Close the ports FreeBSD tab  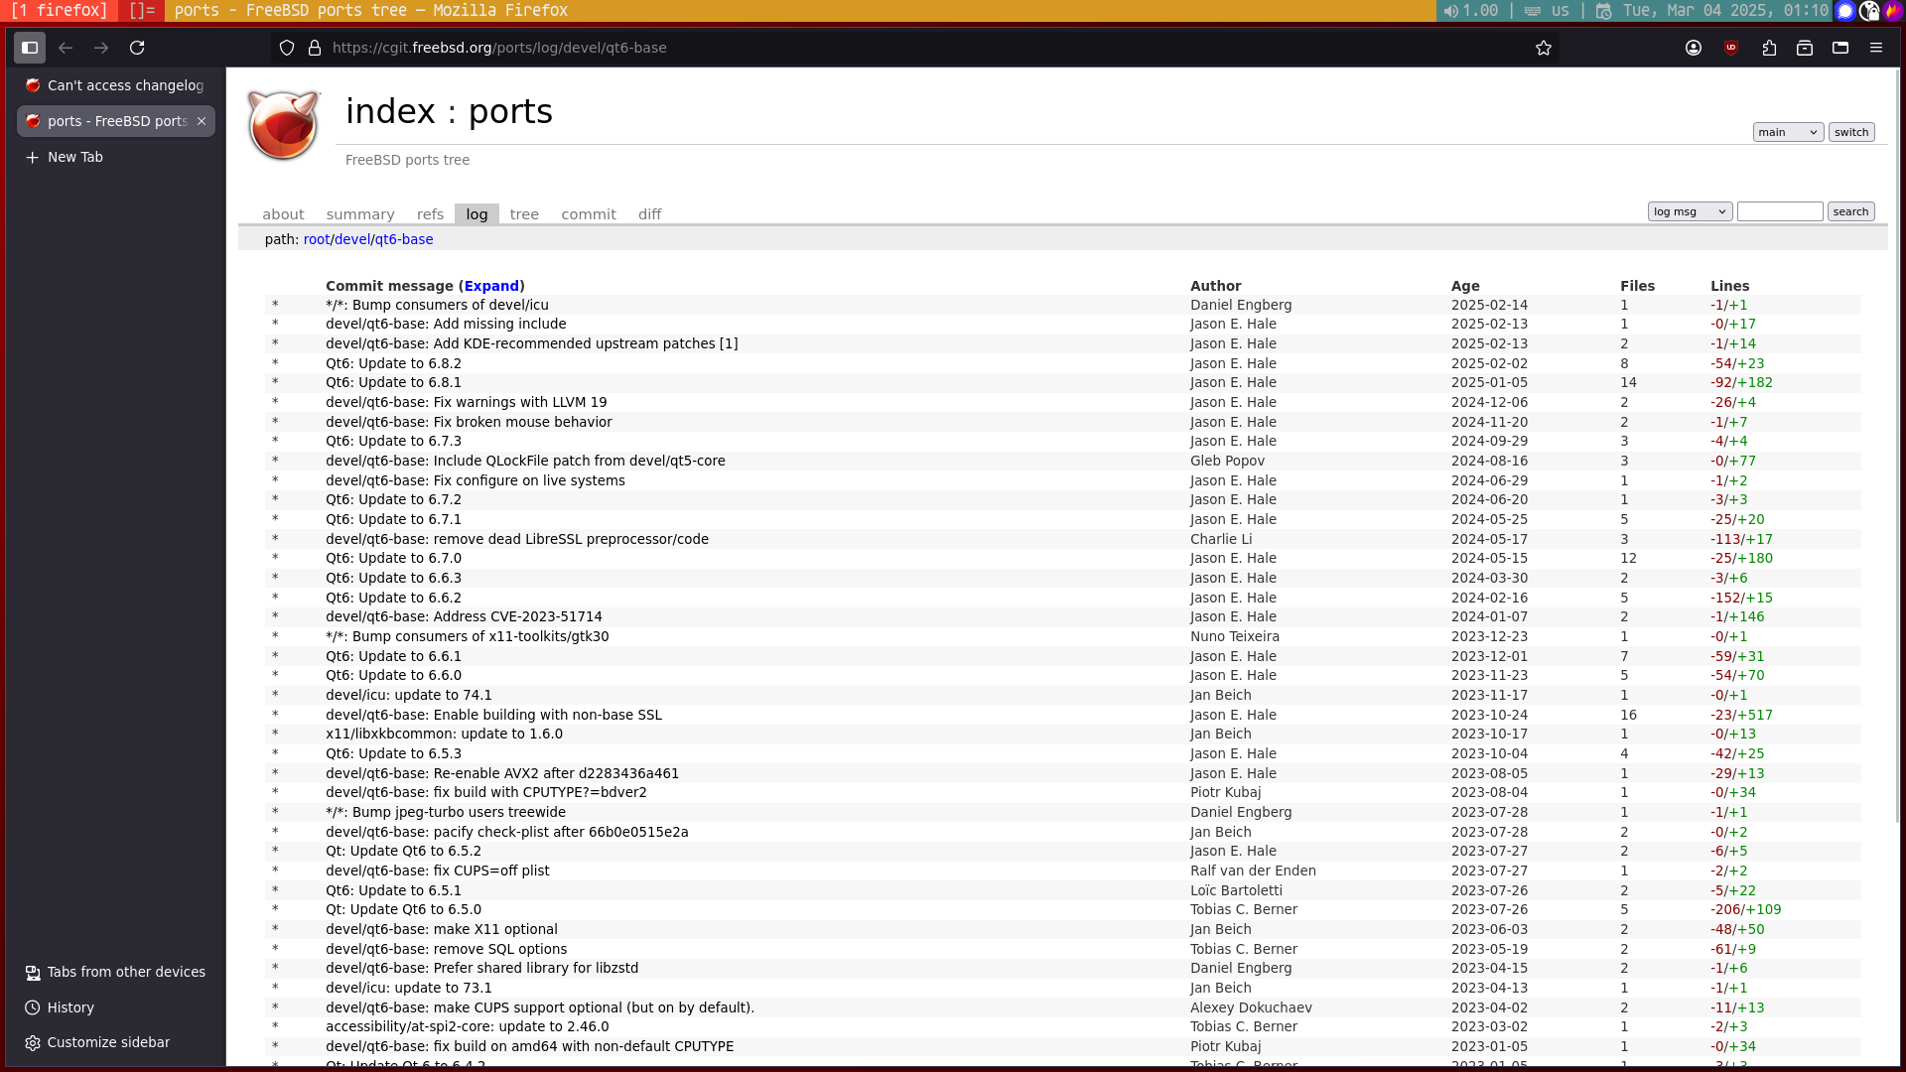202,121
